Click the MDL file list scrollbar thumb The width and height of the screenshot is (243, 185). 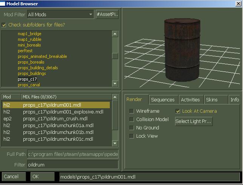click(115, 115)
